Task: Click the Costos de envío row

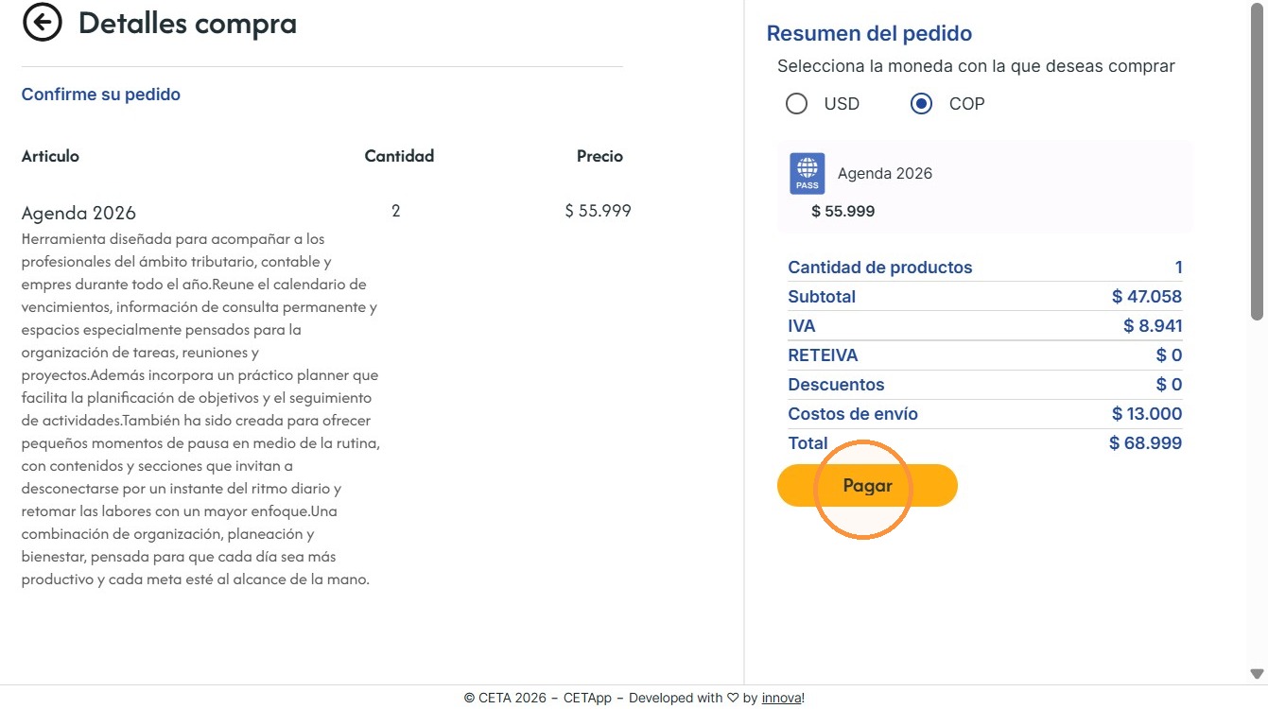Action: 985,414
